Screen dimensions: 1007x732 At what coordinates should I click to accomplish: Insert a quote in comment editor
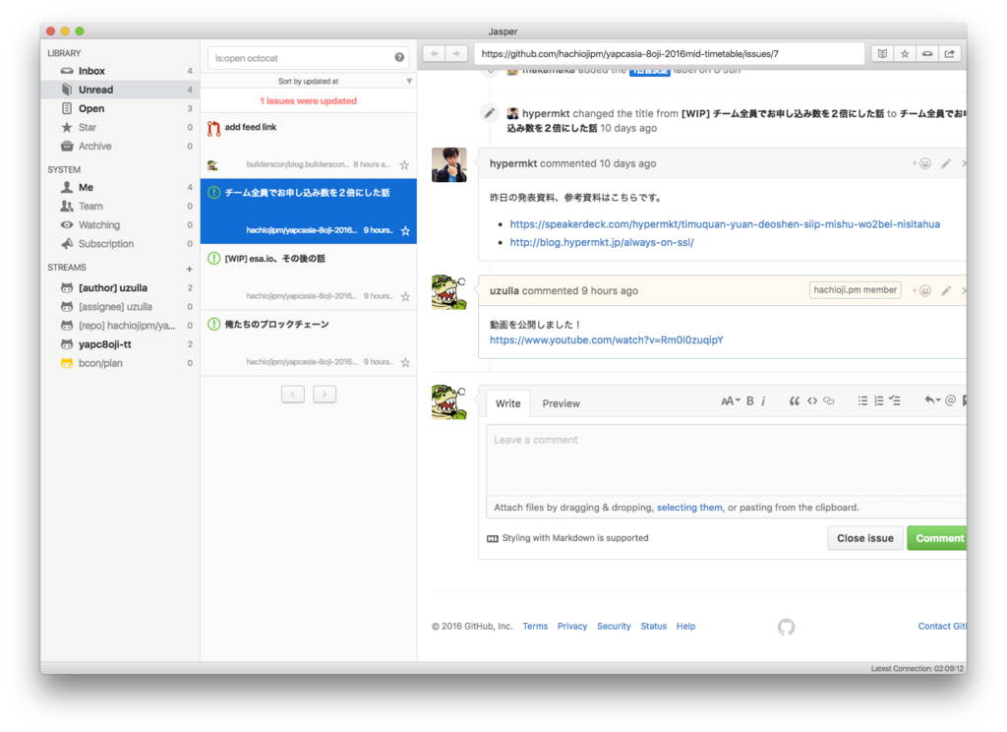coord(795,401)
